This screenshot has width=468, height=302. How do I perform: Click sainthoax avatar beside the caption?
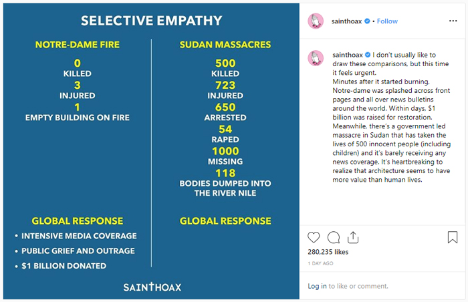pos(316,58)
